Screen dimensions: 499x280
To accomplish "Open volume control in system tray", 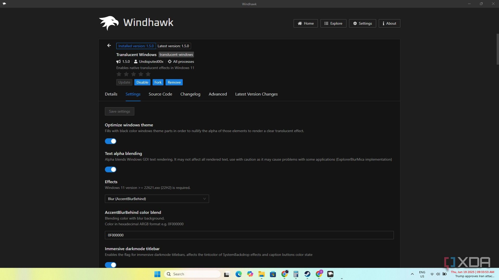I will coord(438,274).
